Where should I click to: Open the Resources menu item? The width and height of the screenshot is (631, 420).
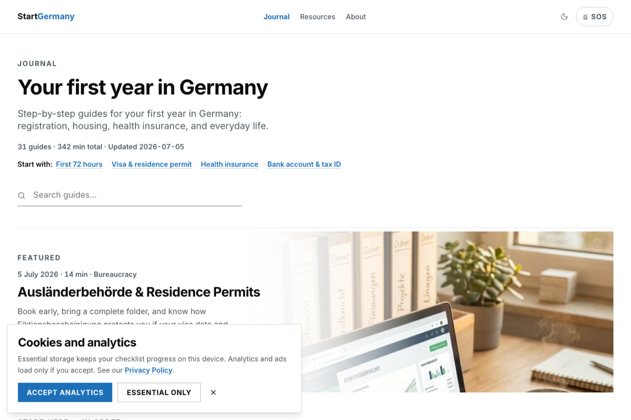pyautogui.click(x=317, y=17)
